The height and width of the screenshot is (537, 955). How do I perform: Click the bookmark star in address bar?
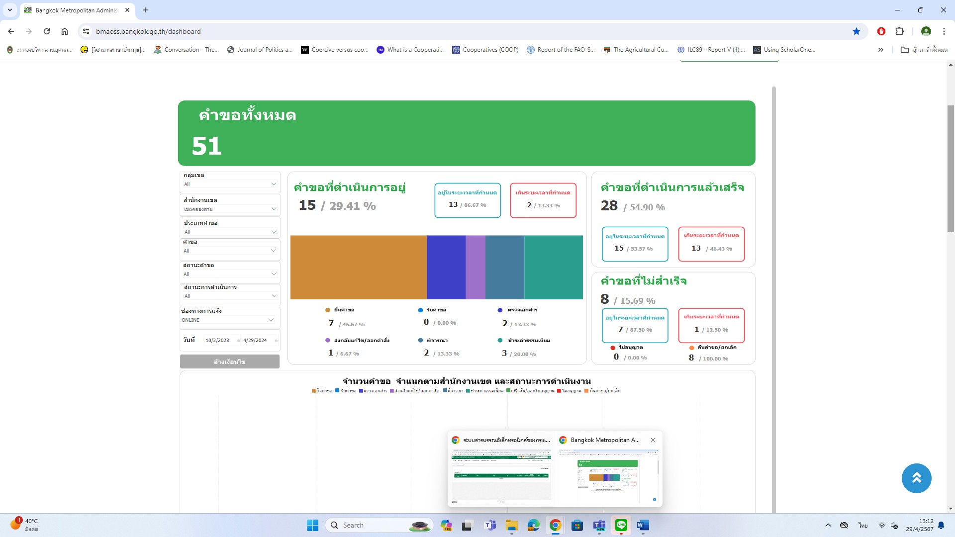[856, 31]
